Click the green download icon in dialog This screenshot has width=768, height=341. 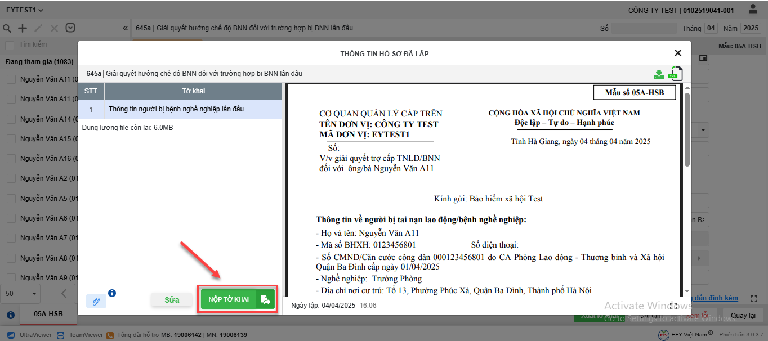[x=659, y=74]
